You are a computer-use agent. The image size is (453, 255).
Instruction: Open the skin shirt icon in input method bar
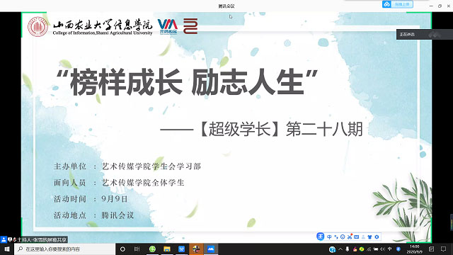(369, 237)
